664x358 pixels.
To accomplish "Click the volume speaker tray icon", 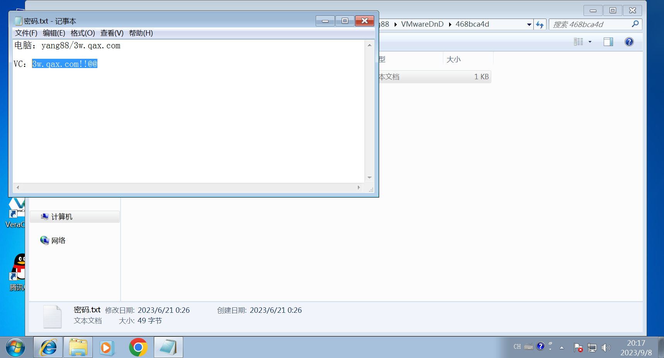I will tap(606, 348).
